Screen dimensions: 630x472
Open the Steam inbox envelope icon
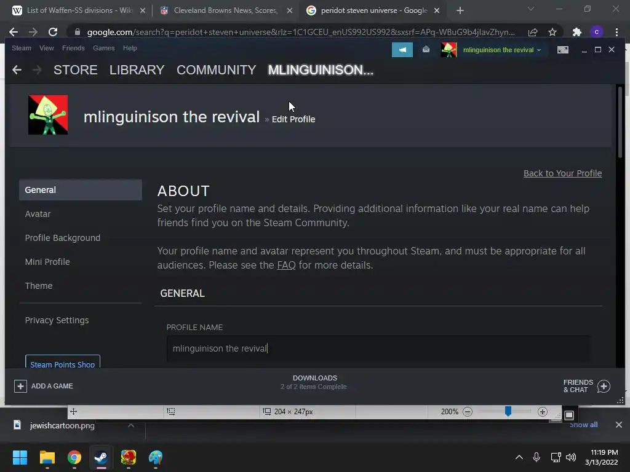pos(426,49)
